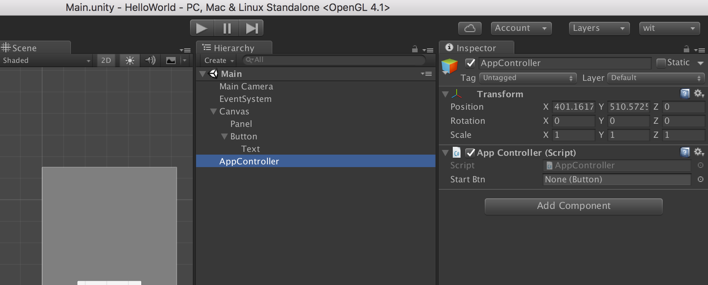Click Start Btn None (Button) field
This screenshot has height=285, width=708.
pyautogui.click(x=617, y=180)
